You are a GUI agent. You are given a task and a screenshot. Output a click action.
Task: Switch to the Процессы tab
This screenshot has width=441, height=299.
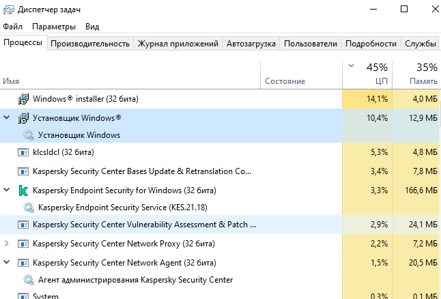click(x=23, y=42)
